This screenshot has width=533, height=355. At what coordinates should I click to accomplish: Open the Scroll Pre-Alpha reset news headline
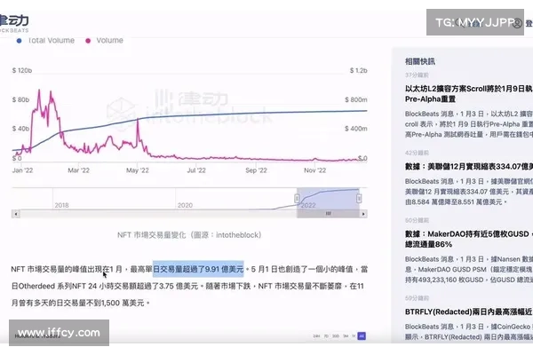pos(469,94)
